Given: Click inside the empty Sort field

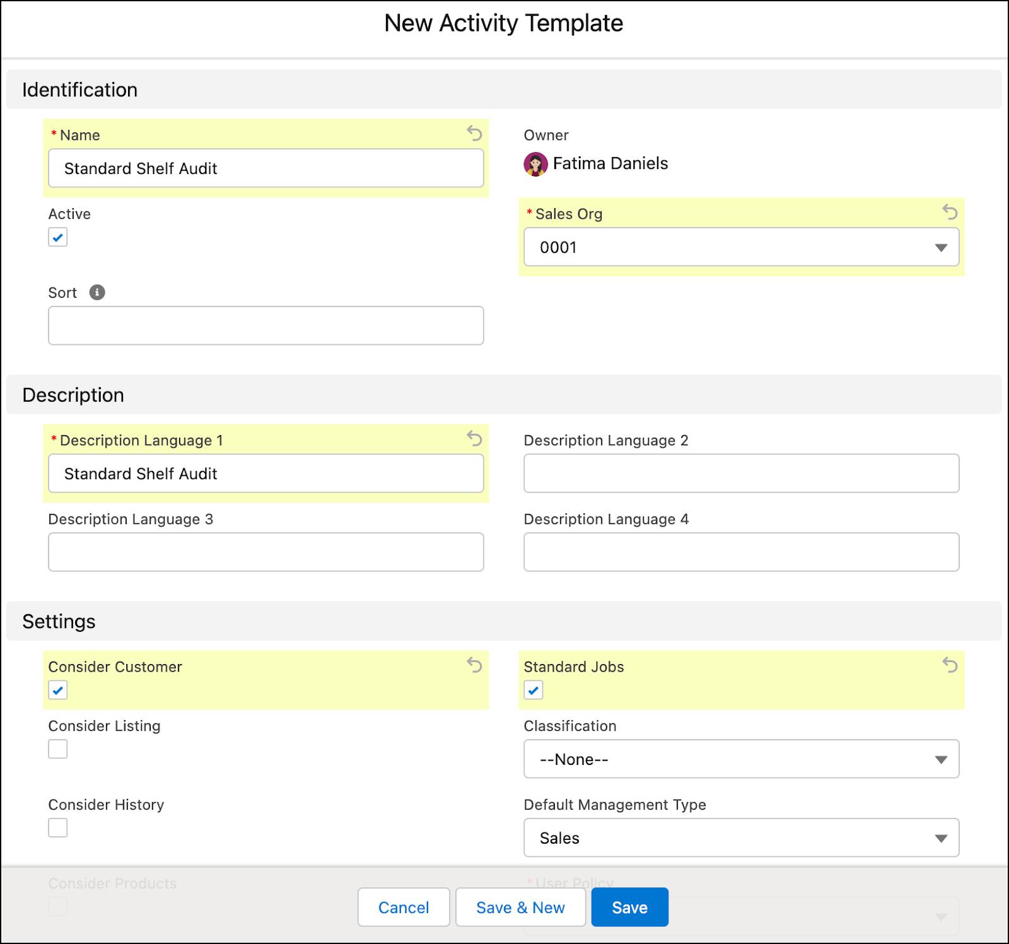Looking at the screenshot, I should point(265,325).
